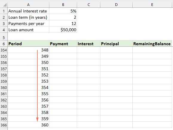
Task: Click the cell containing period 360
Action: pos(28,125)
